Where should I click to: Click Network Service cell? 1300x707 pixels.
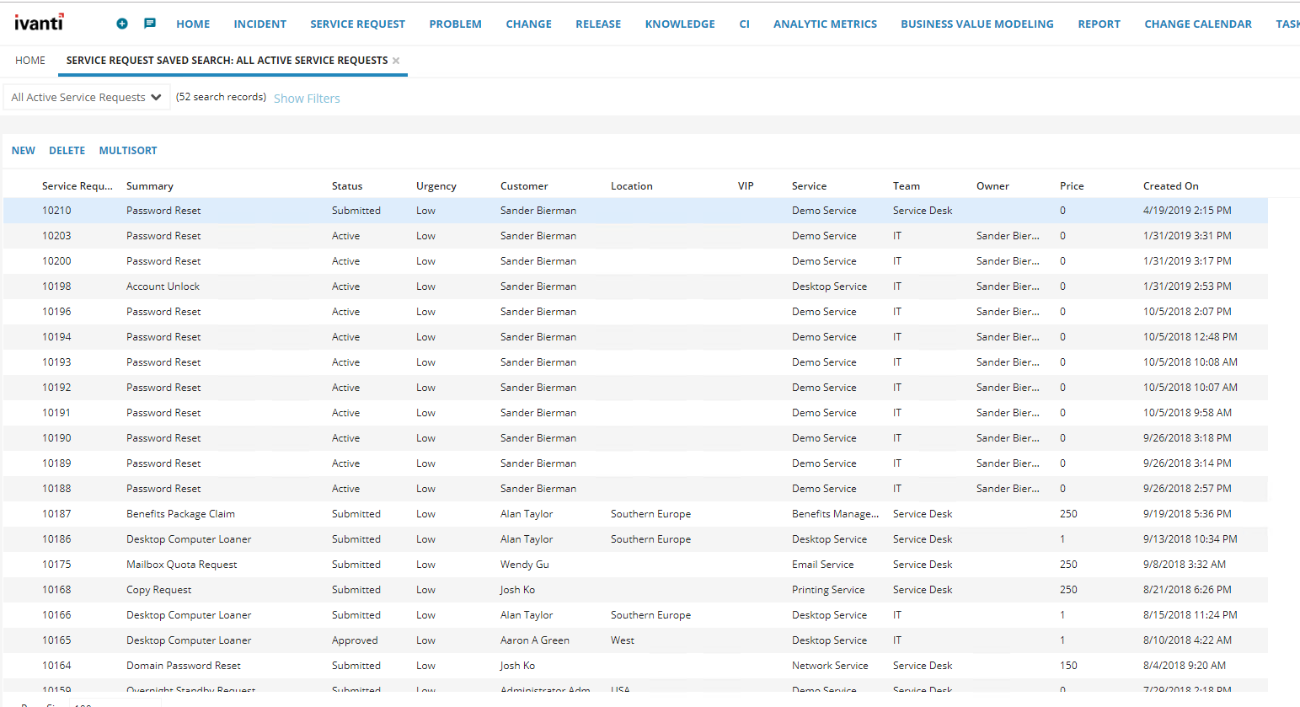click(830, 666)
